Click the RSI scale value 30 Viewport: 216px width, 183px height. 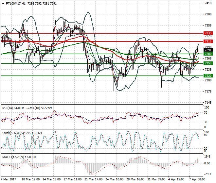tap(206, 122)
